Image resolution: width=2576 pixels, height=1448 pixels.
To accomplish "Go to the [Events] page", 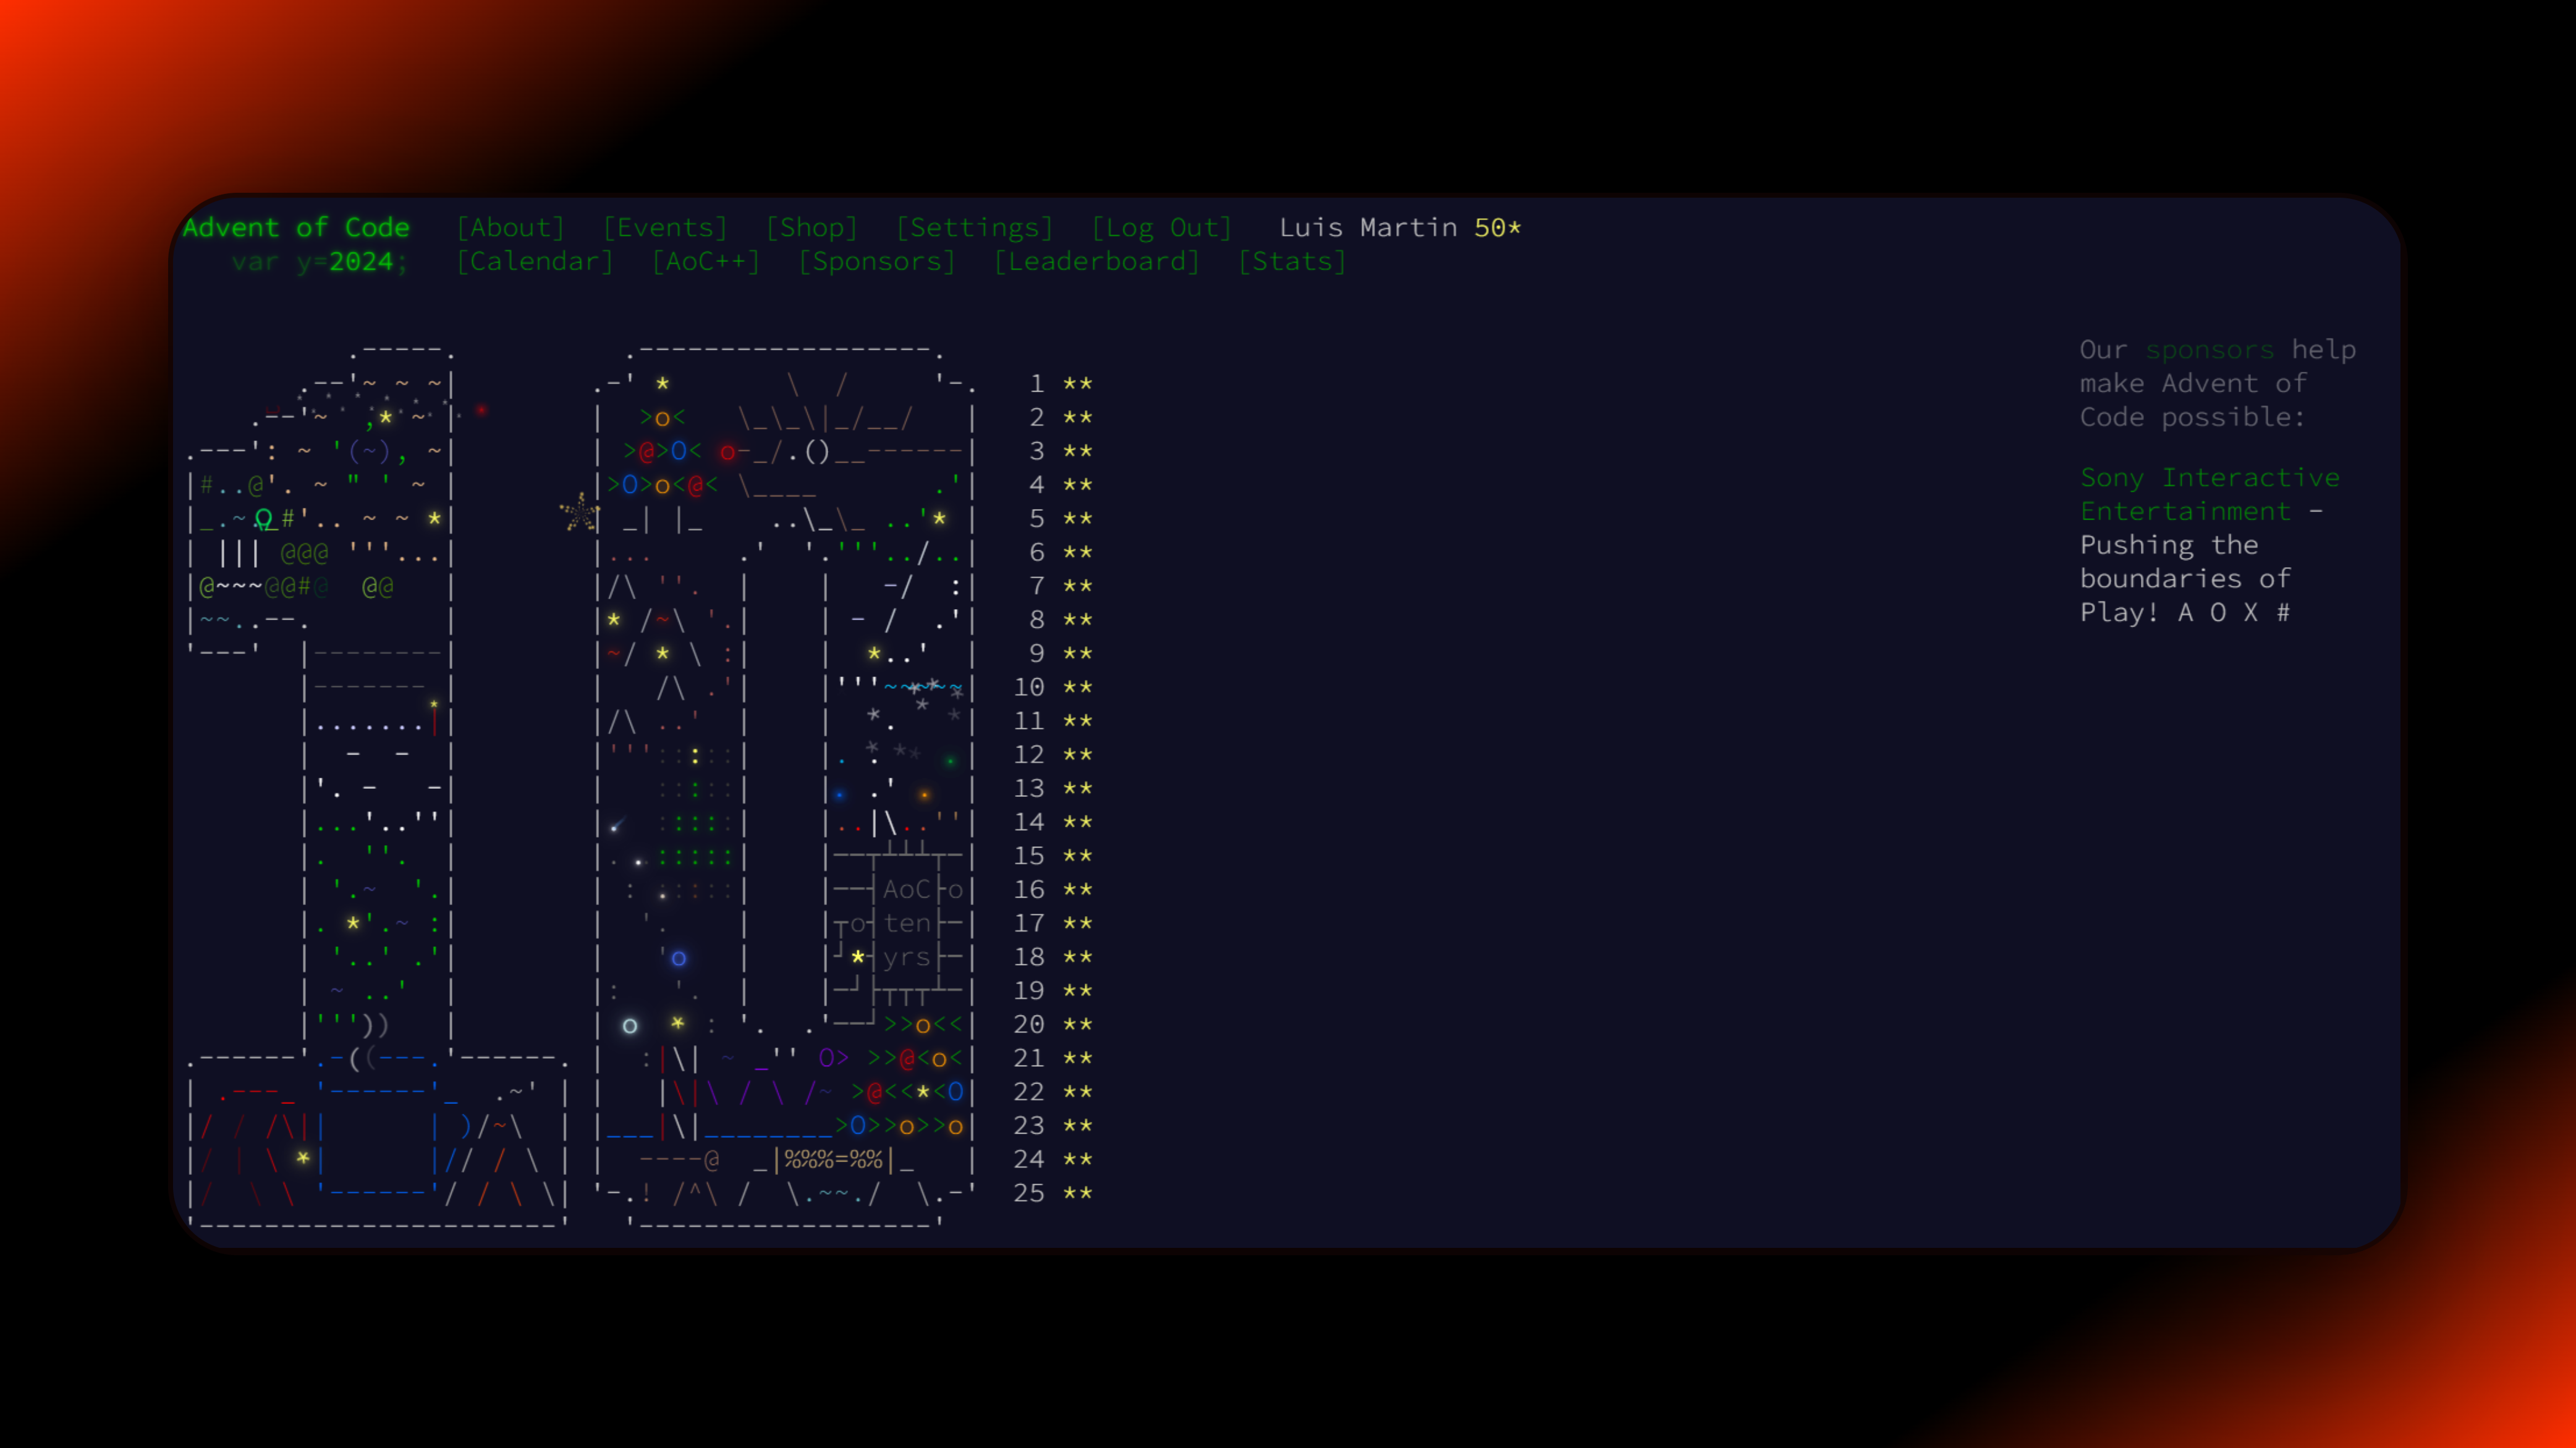I will tap(665, 228).
